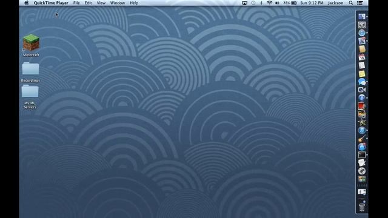Open the brown Contacts book in Dock
The height and width of the screenshot is (218, 388).
point(362,49)
